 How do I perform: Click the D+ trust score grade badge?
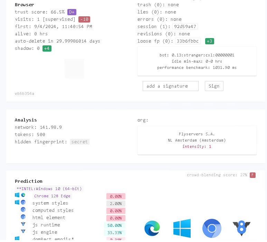pos(71,12)
